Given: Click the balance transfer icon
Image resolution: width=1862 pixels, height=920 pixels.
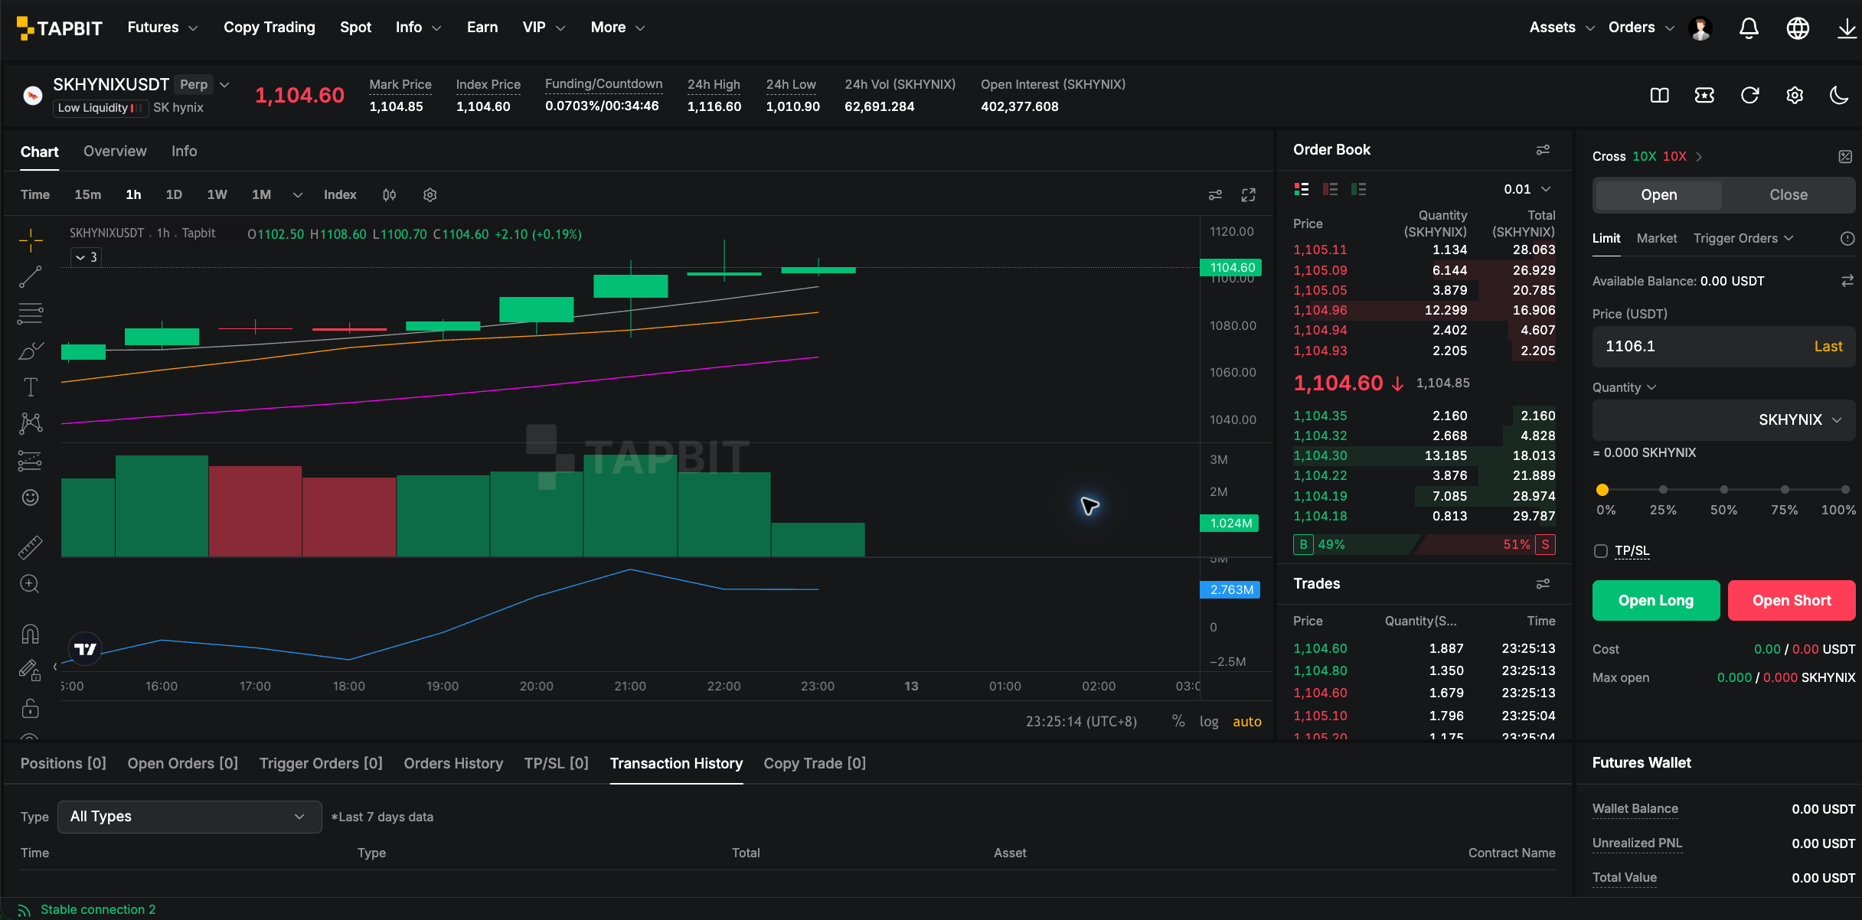Looking at the screenshot, I should click(x=1847, y=282).
